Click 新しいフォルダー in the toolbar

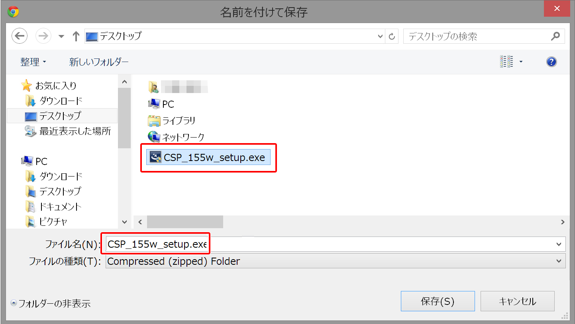click(99, 62)
